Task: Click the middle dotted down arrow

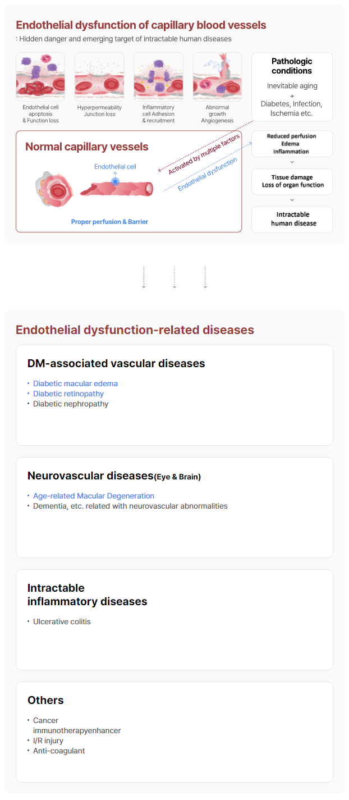Action: click(174, 277)
